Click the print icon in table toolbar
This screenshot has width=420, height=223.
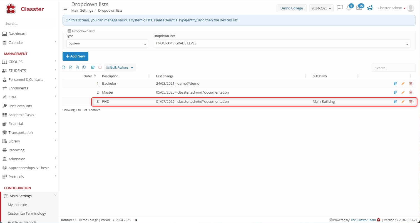(64, 67)
